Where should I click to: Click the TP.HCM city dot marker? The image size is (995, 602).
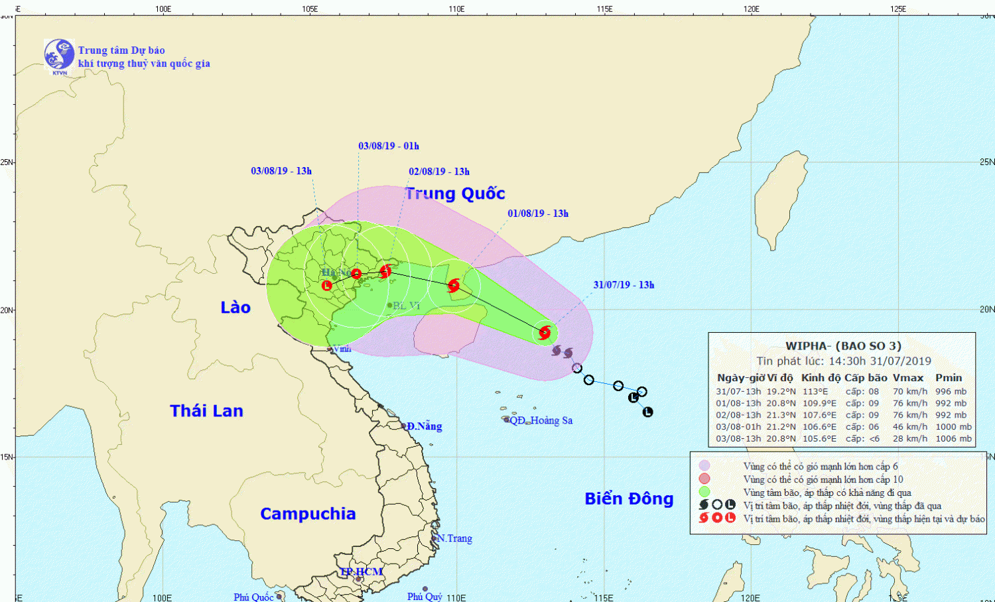point(358,579)
